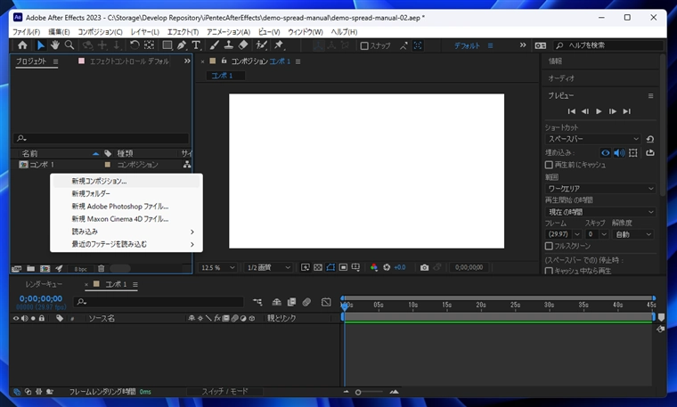Click the trash delete icon in Project panel
This screenshot has height=407, width=677.
(101, 268)
